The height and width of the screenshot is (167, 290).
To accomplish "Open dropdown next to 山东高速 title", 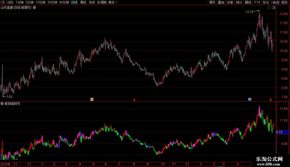I will 34,8.
